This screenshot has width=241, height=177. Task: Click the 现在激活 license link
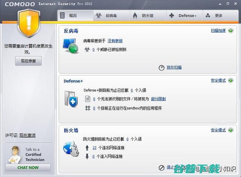tap(27, 135)
